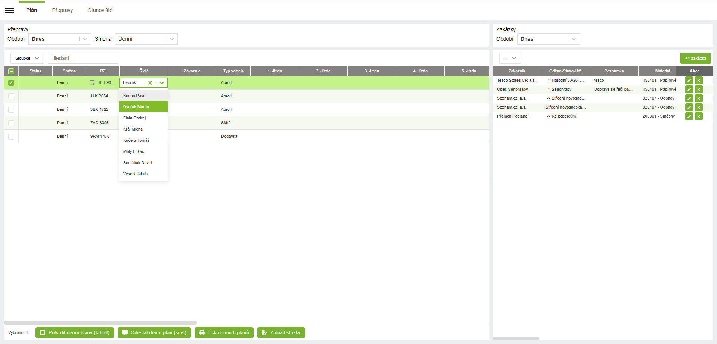Sort by the 1. Jízda column header
Viewport: 717px width, 344px height.
click(x=274, y=71)
